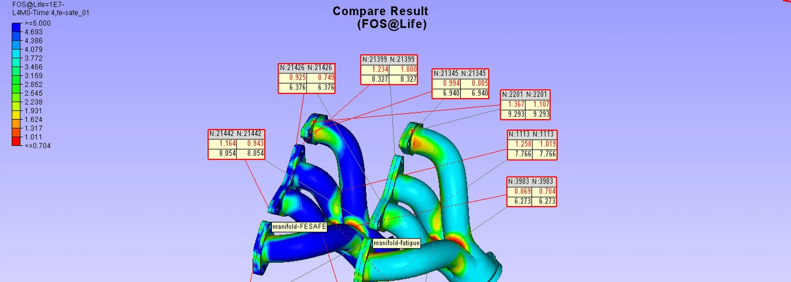Click the <=0.704 legend label

[37, 146]
